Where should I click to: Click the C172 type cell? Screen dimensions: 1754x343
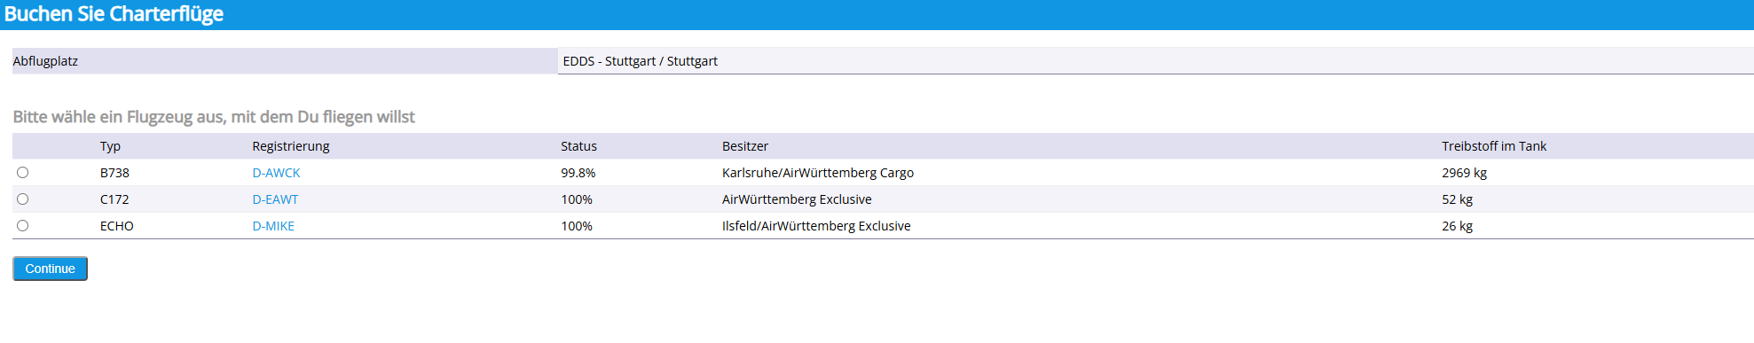(114, 199)
